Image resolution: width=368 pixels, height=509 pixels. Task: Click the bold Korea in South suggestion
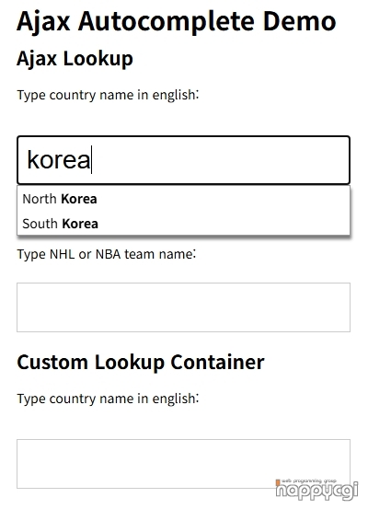click(x=80, y=224)
